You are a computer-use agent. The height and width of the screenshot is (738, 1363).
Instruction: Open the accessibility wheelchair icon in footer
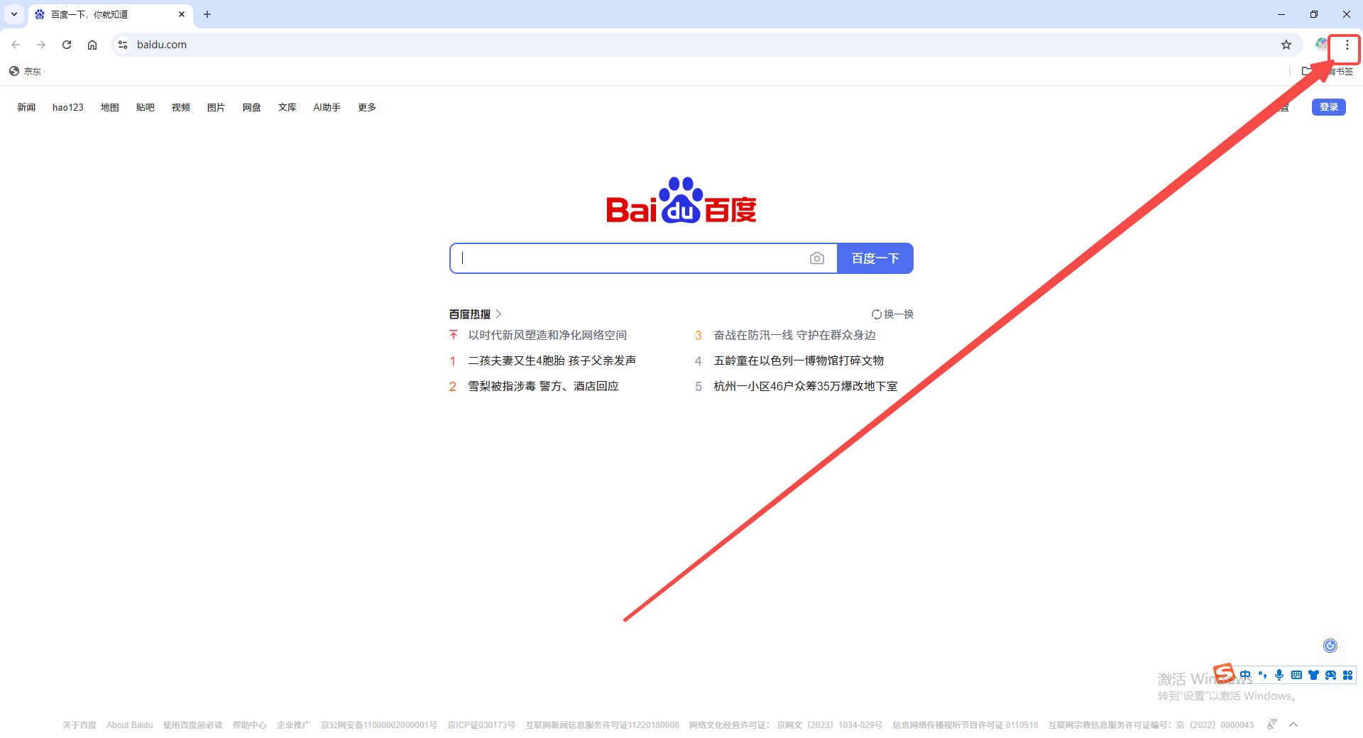[x=1272, y=725]
